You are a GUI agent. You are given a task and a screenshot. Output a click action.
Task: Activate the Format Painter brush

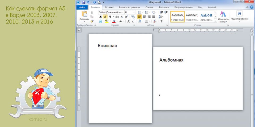[x=92, y=21]
